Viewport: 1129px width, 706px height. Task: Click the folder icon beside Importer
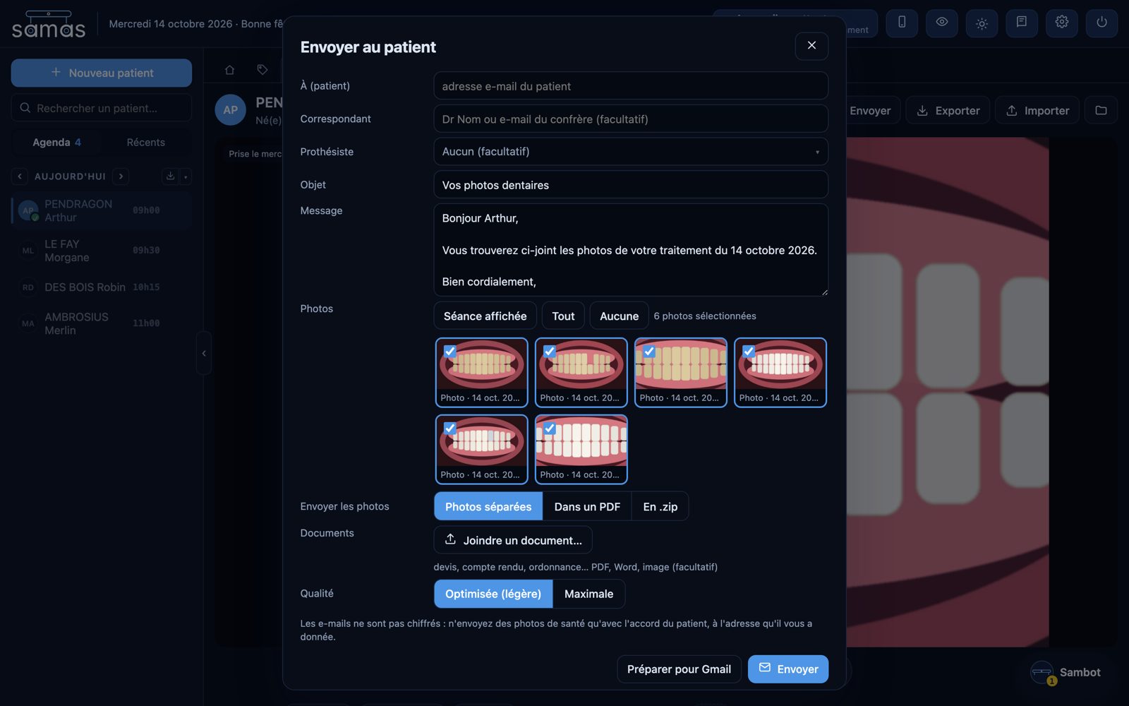coord(1101,110)
